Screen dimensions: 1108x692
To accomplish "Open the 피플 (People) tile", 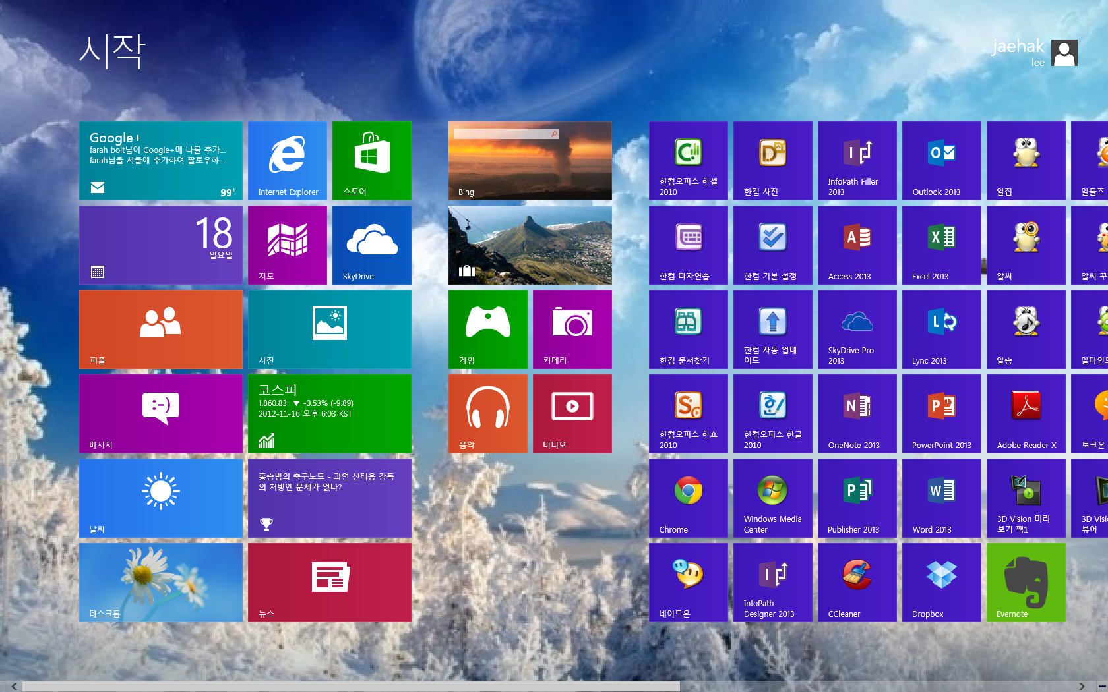I will [161, 330].
